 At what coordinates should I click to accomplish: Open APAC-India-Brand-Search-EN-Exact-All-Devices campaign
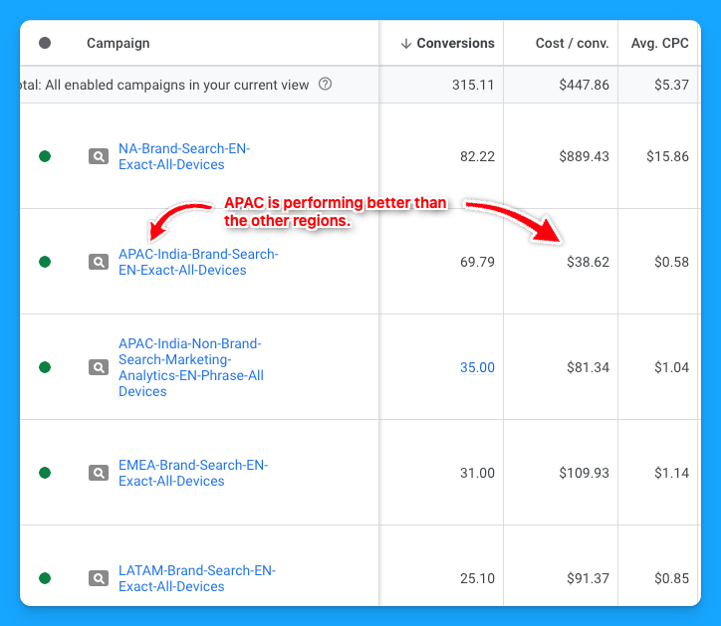click(x=198, y=262)
